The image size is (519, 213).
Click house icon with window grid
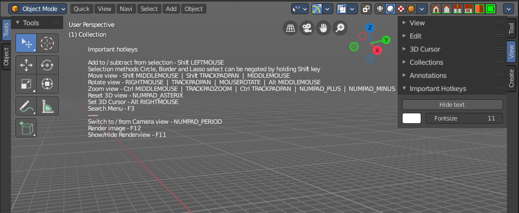coord(468,9)
